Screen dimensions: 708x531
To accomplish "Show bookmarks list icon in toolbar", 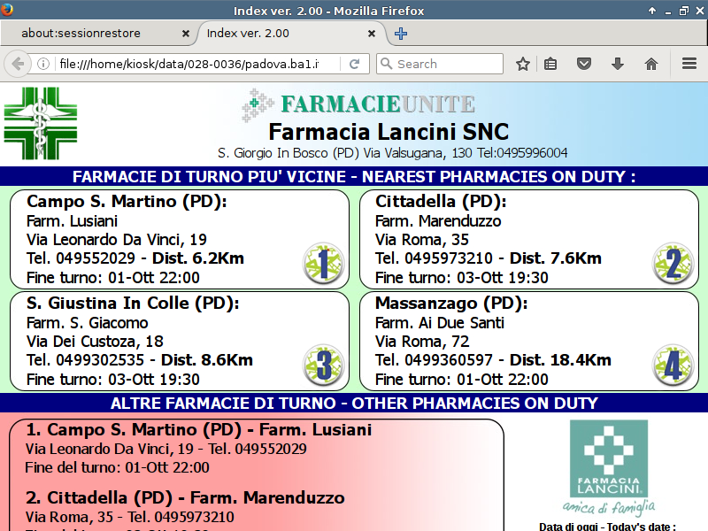I will 550,64.
